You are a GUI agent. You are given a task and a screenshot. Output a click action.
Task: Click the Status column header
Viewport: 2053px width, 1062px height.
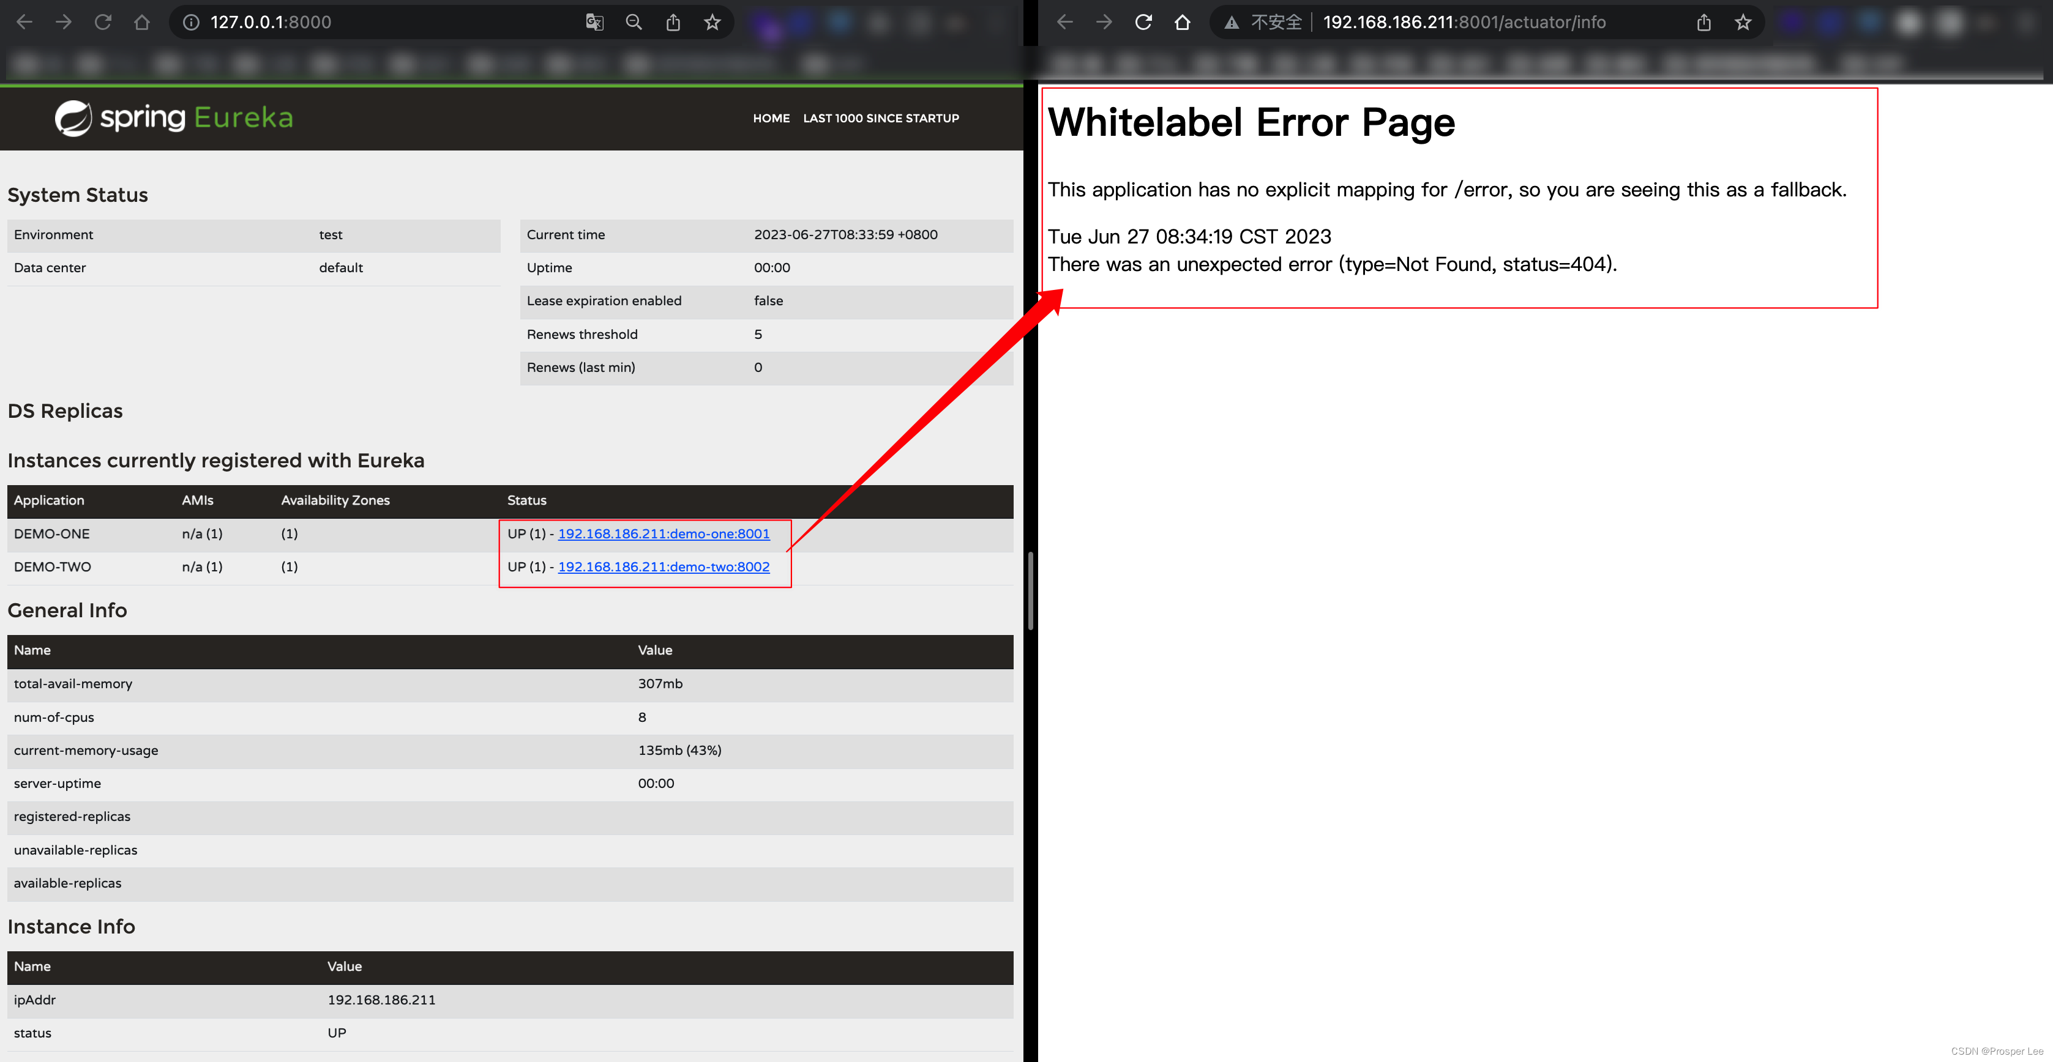pyautogui.click(x=527, y=500)
